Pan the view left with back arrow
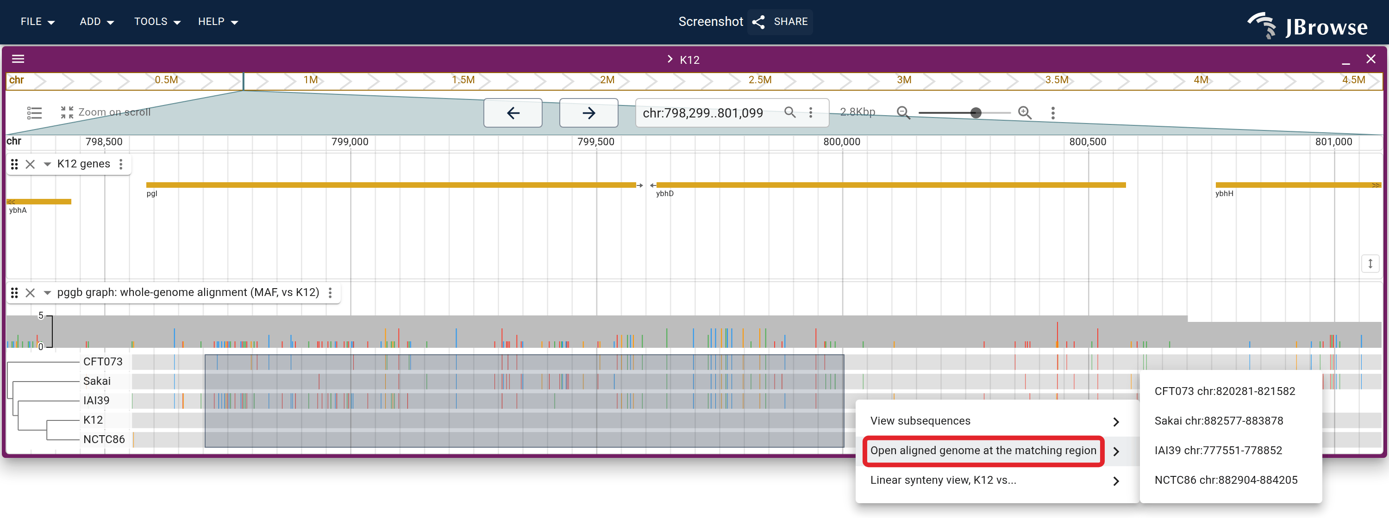Screen dimensions: 1389x518 point(513,112)
